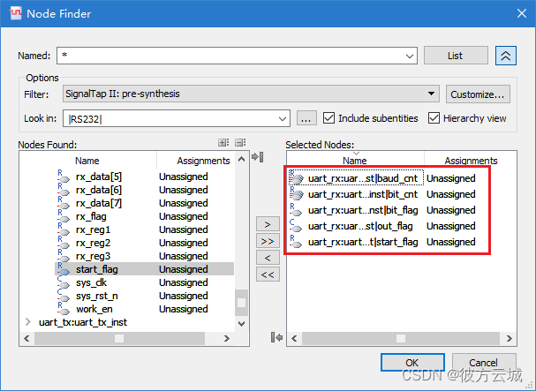Cancel the Node Finder dialog
536x391 pixels.
point(483,362)
